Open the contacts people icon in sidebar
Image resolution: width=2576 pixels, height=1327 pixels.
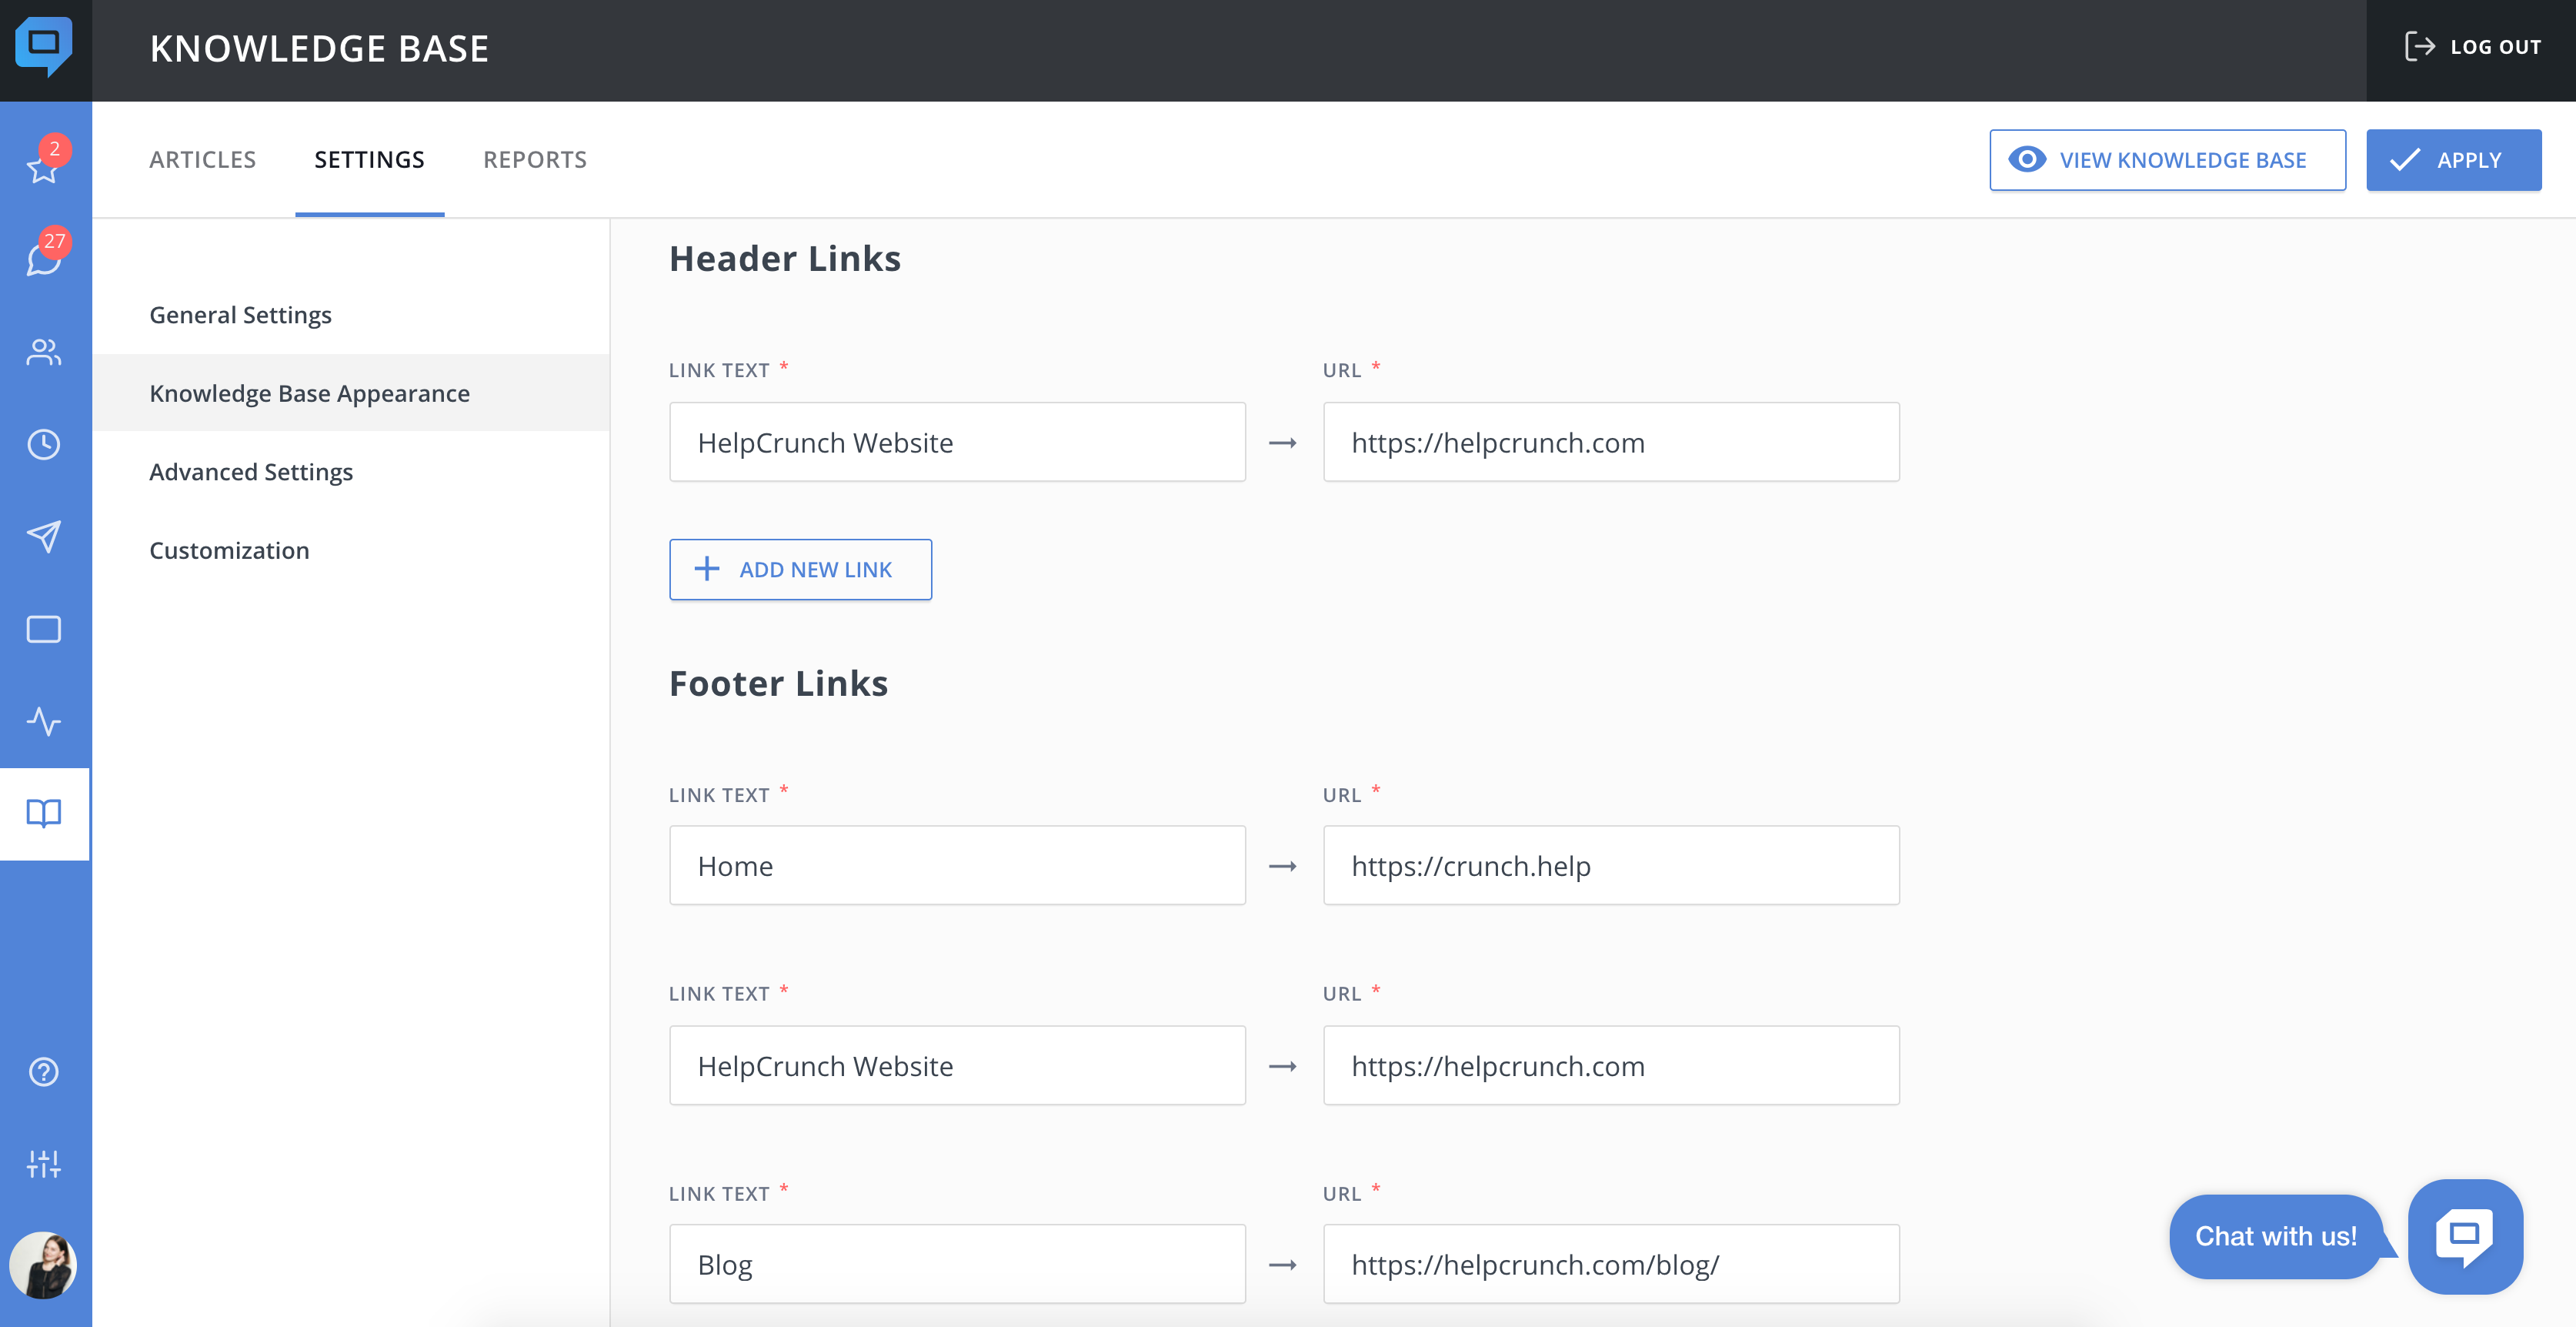point(44,353)
